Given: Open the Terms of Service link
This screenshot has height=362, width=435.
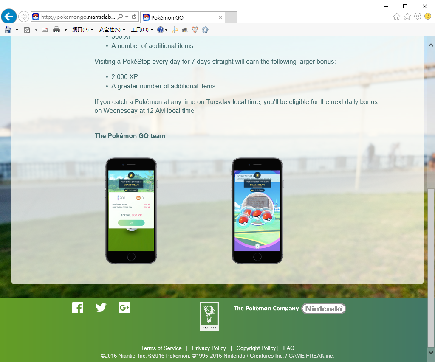Looking at the screenshot, I should coord(161,348).
